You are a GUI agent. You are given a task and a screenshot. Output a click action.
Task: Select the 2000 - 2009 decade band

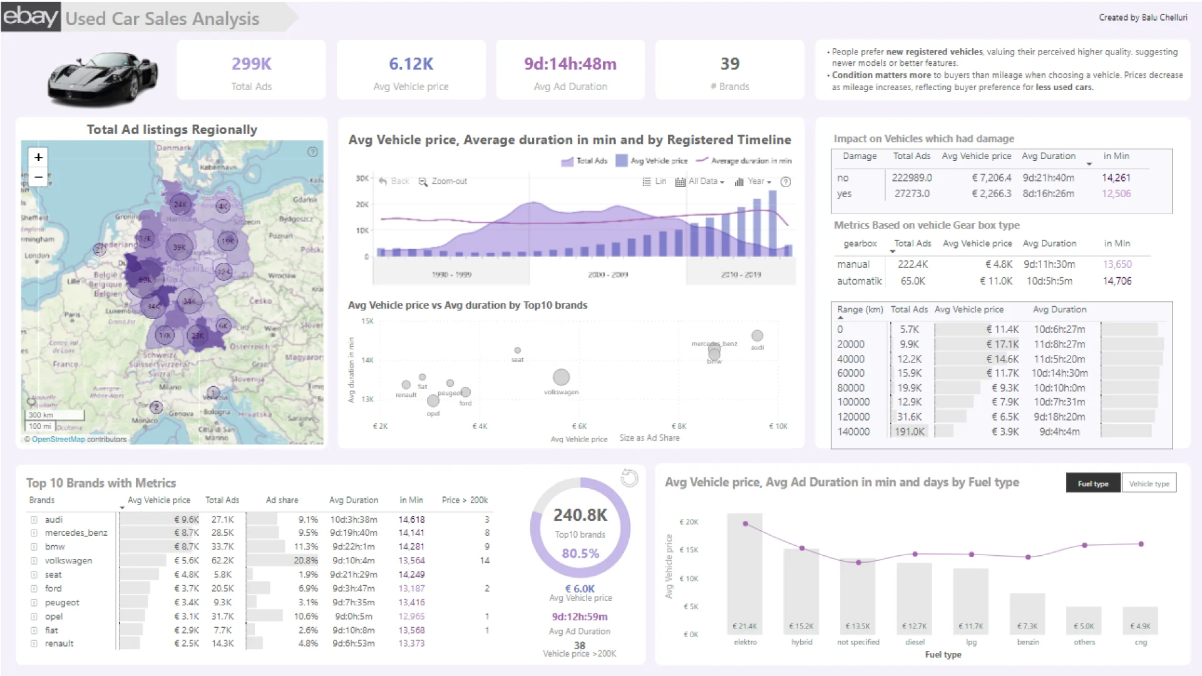(x=608, y=274)
